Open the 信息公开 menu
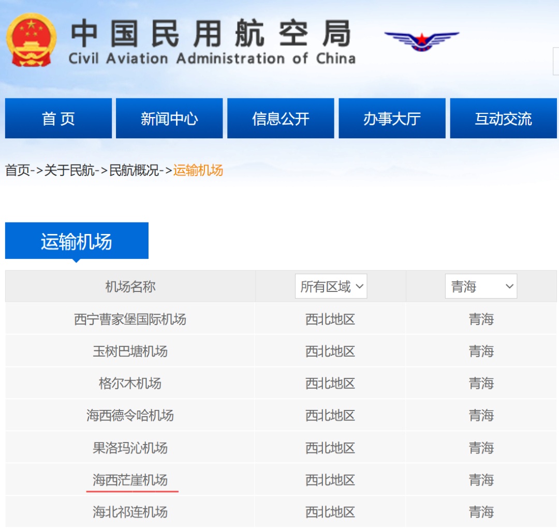559x528 pixels. click(x=280, y=118)
